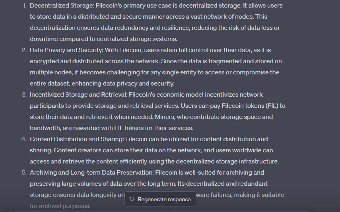Click 'access and retrieve the content efficiently' line

click(x=154, y=161)
